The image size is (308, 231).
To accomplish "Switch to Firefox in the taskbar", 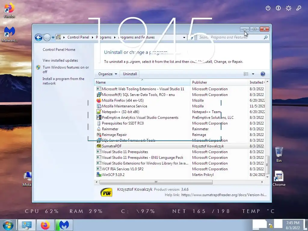I will click(45, 225).
